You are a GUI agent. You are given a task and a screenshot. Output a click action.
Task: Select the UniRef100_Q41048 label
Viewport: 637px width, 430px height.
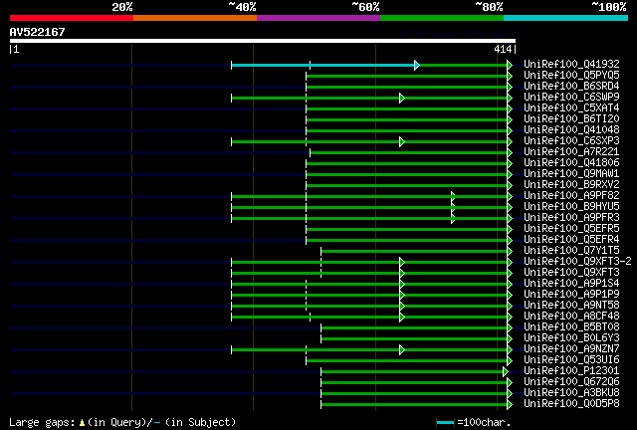[571, 130]
